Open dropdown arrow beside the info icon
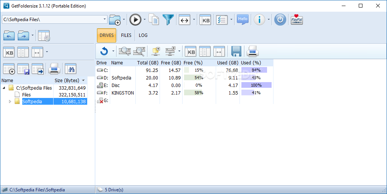 269,20
